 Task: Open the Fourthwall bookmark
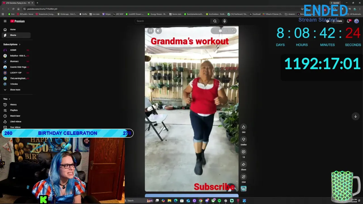pos(255,14)
